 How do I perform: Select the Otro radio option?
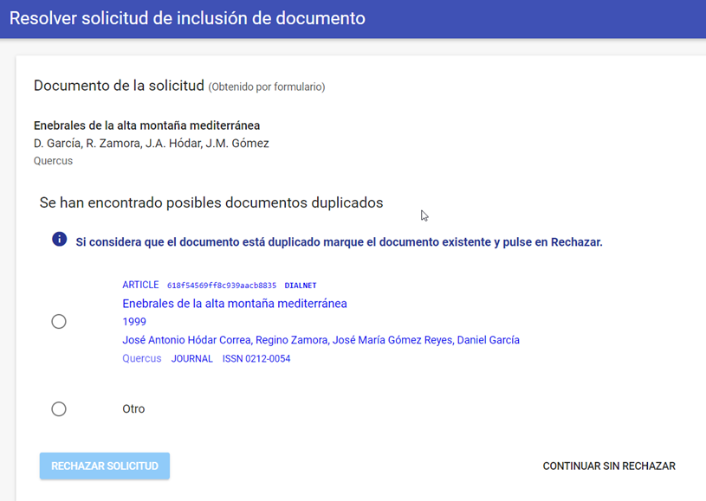[x=59, y=408]
